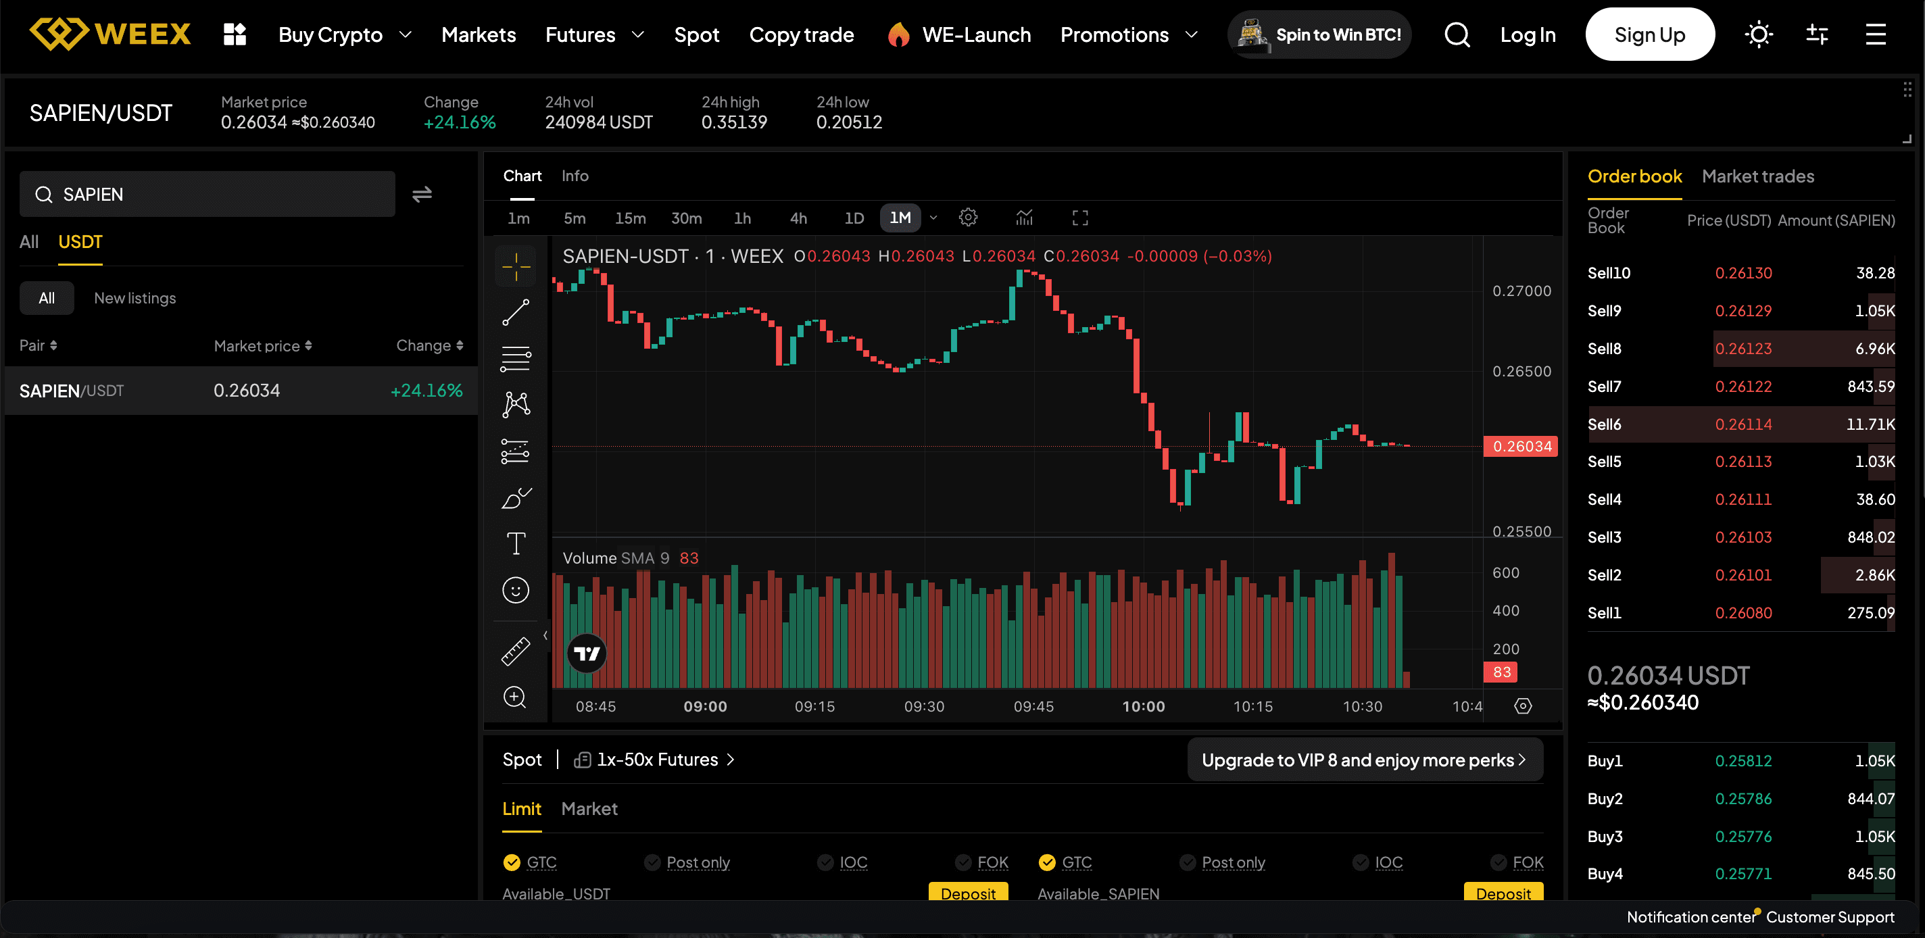Open the Buy Crypto dropdown
1925x938 pixels.
(x=344, y=34)
